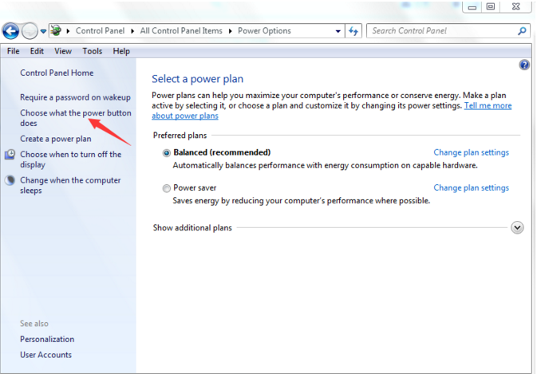
Task: Click the Select a power plan heading
Action: pyautogui.click(x=198, y=79)
